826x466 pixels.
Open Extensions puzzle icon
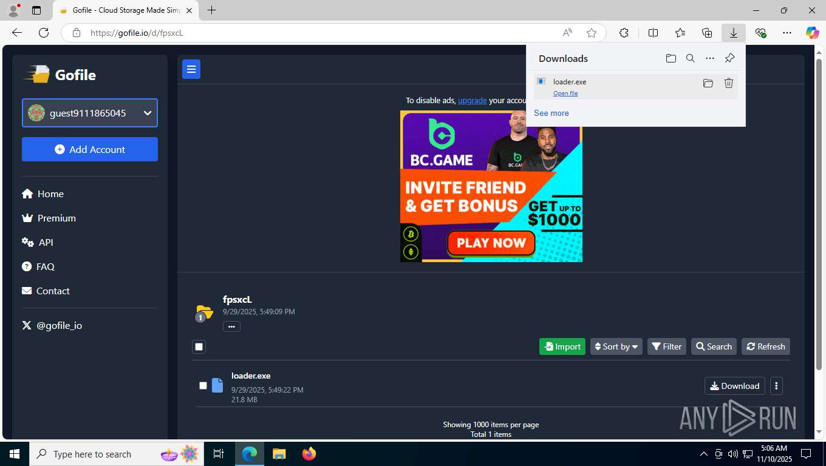coord(624,33)
